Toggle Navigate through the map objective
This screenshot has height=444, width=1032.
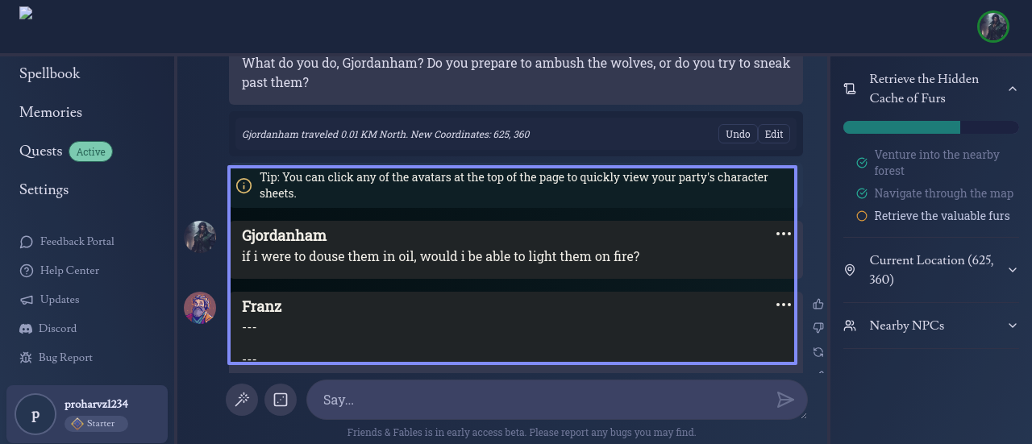862,193
